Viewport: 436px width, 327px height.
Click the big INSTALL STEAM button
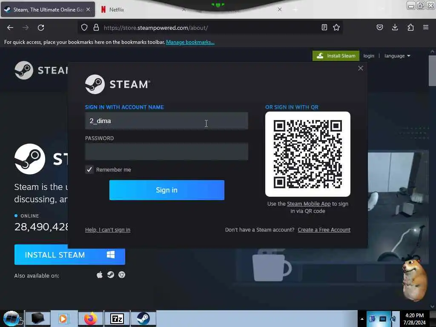(70, 255)
